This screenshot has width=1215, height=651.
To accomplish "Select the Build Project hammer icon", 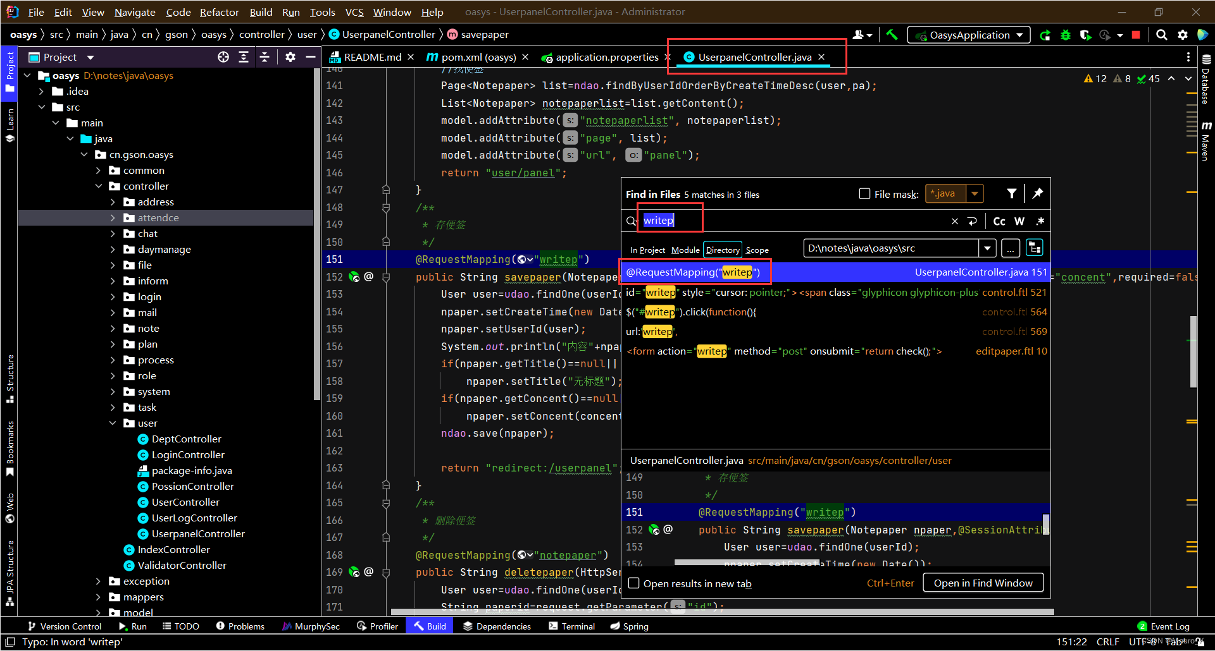I will 892,35.
